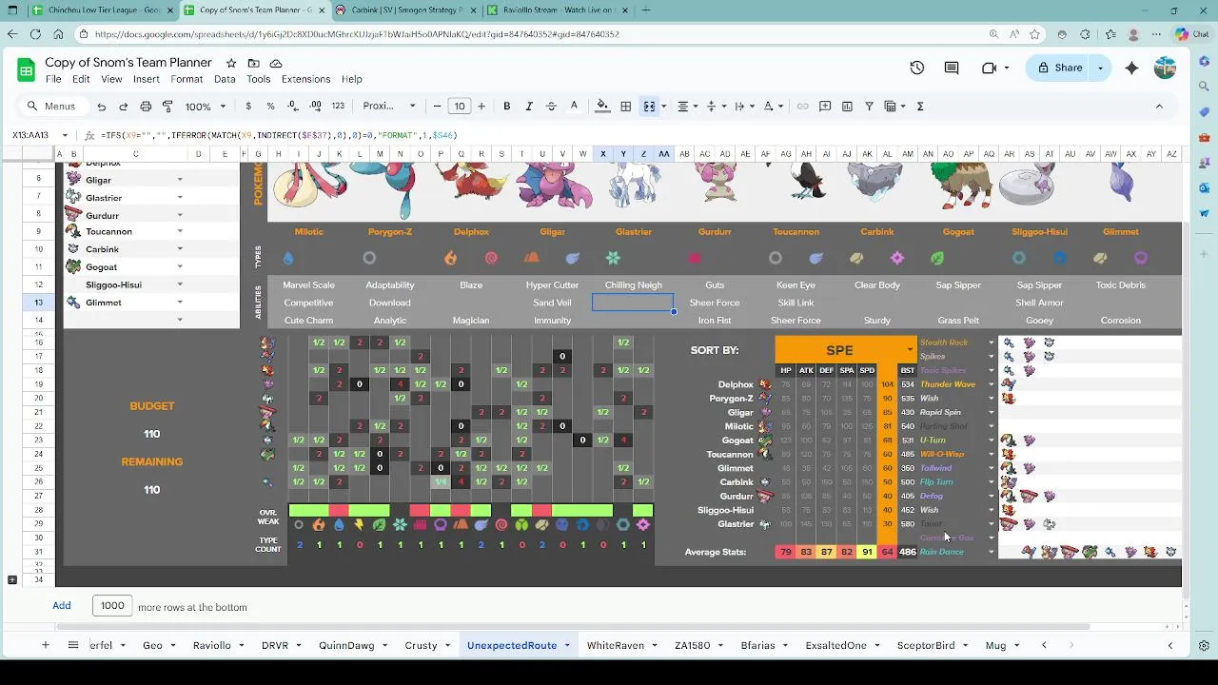Click the Gemini sparkle icon

(1131, 68)
